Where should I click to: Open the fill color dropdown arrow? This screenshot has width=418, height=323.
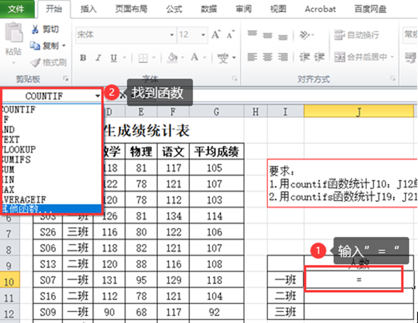pyautogui.click(x=182, y=57)
